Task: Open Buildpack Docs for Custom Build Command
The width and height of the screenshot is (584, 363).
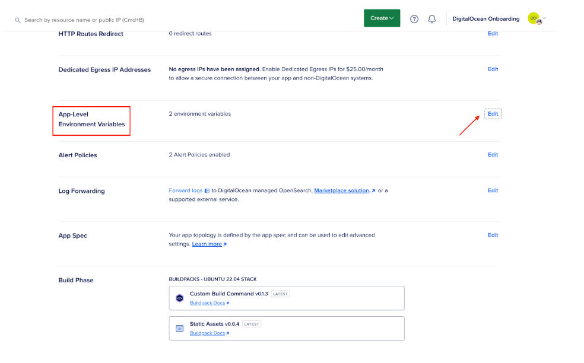Action: pos(208,303)
